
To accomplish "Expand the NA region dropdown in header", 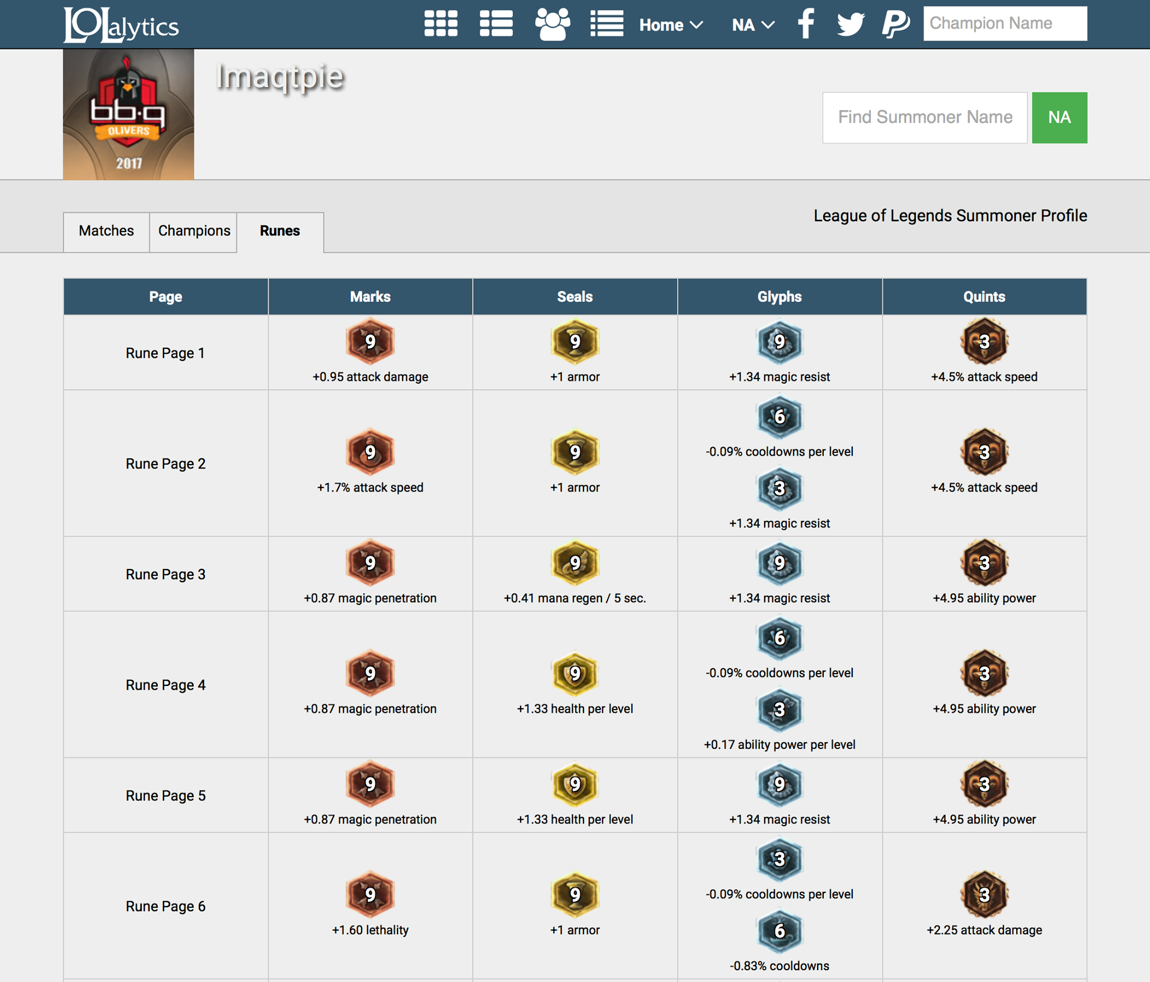I will coord(754,25).
